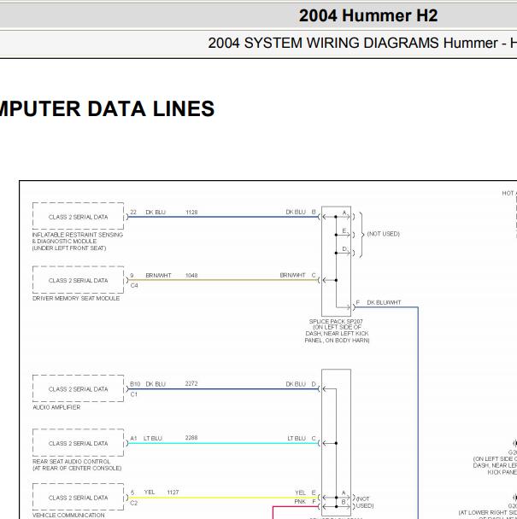
Task: Click the "INFLATABLE RESTRAINT SENSING" module label
Action: point(78,235)
